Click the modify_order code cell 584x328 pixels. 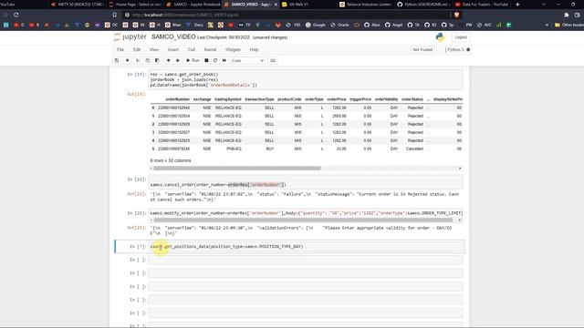click(306, 213)
